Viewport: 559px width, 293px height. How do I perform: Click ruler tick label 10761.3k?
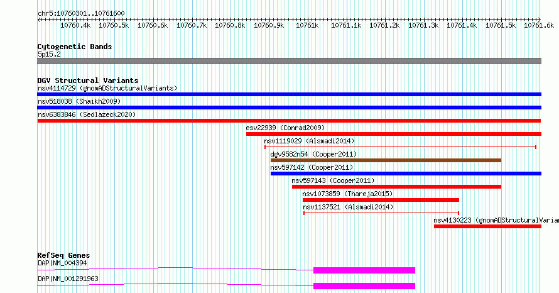tap(423, 26)
